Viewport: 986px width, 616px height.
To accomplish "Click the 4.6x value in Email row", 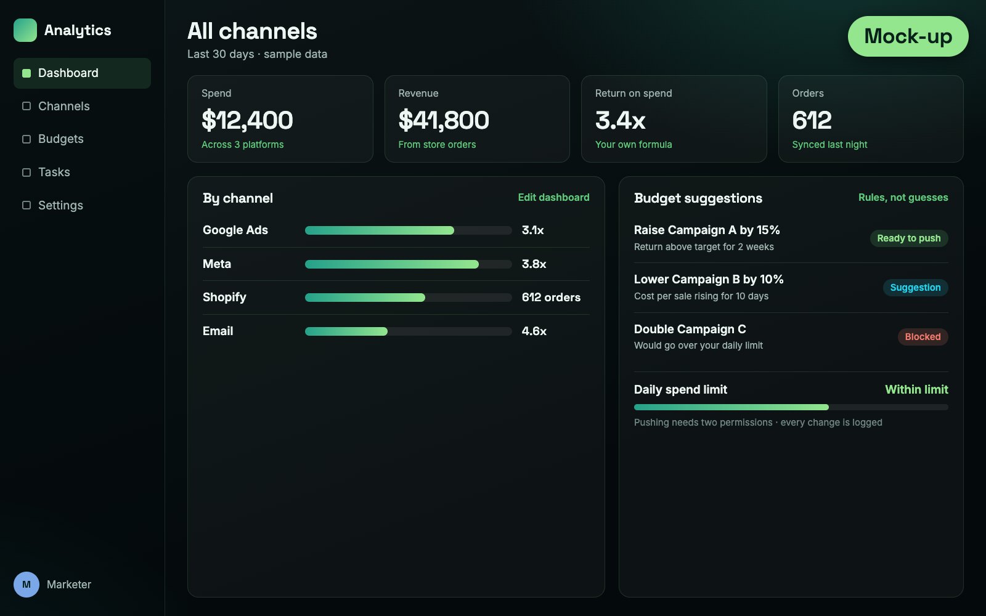I will click(x=534, y=331).
